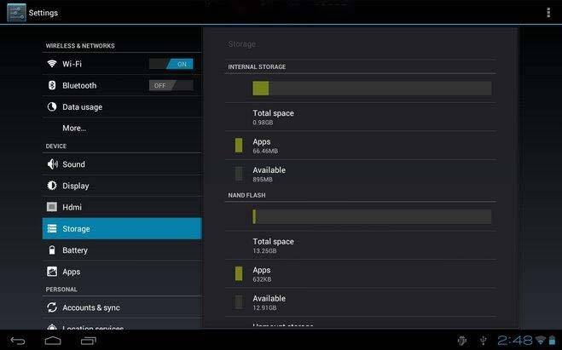Image resolution: width=562 pixels, height=350 pixels.
Task: Select the highlighted Storage item
Action: [x=122, y=228]
